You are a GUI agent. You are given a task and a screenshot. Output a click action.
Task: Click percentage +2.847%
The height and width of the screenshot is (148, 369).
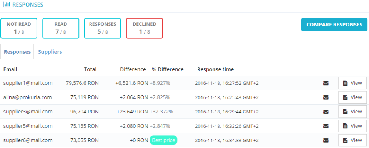[x=160, y=126]
